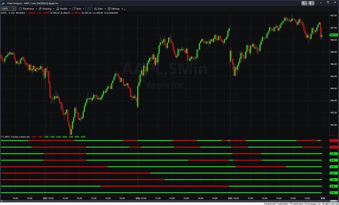Open the Settings menu label
Screen dimensions: 339x205
click(x=115, y=8)
